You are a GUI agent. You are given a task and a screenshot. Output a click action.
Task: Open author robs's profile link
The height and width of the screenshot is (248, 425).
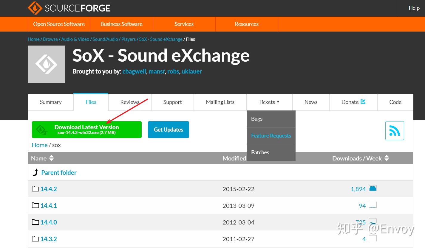tap(173, 71)
